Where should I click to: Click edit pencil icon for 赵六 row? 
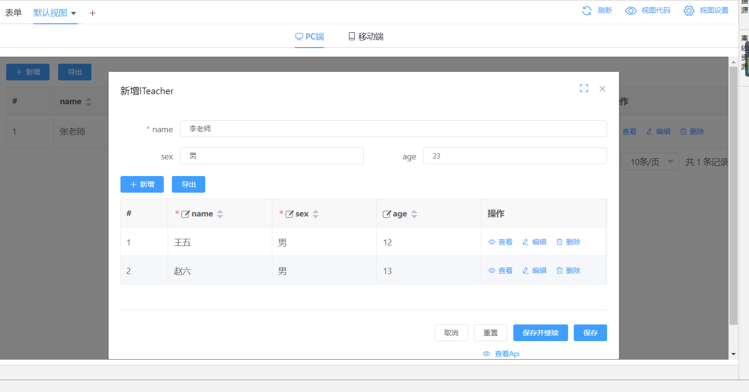tap(526, 271)
